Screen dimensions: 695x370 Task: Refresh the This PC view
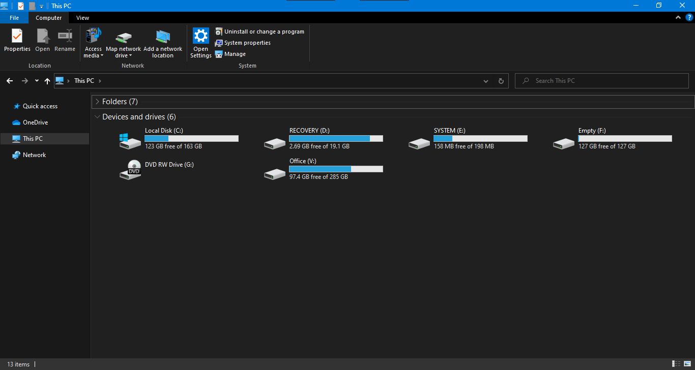(x=501, y=81)
